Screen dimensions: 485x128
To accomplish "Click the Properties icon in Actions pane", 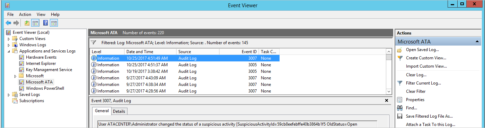I will tap(400, 100).
